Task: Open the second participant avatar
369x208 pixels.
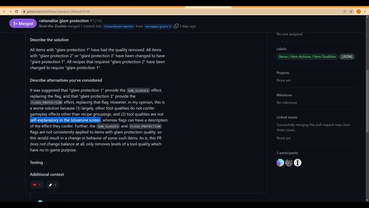Action: (289, 162)
